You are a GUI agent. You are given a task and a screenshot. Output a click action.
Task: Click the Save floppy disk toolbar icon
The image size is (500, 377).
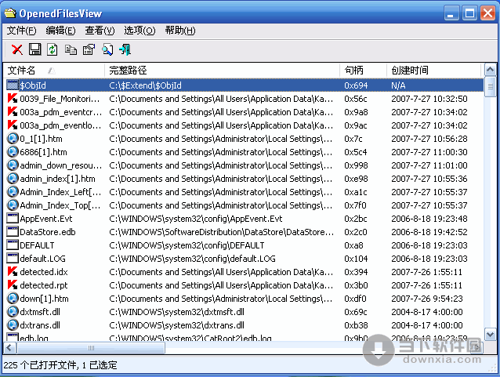[x=34, y=49]
